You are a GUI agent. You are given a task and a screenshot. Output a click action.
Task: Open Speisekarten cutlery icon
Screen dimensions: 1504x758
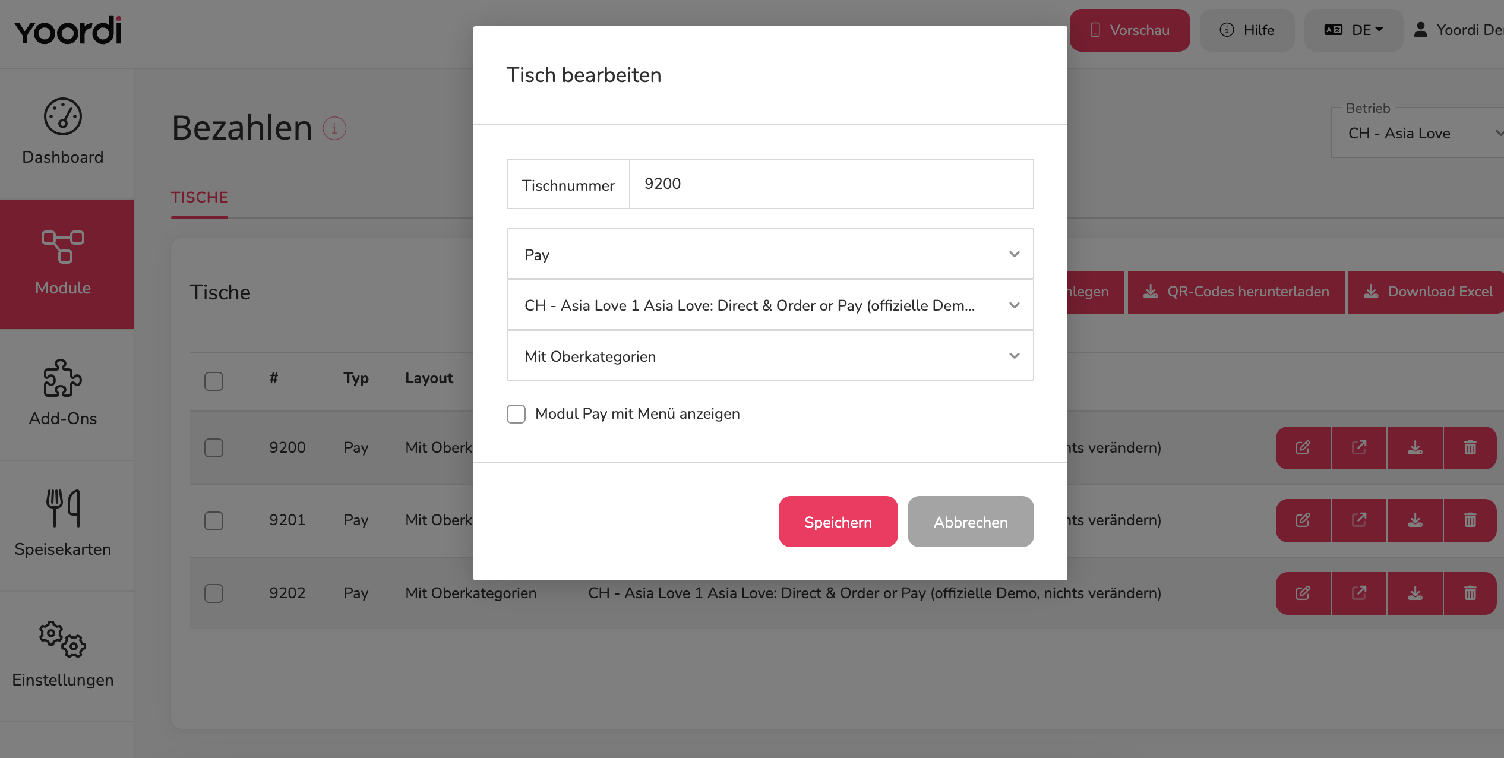pos(63,508)
